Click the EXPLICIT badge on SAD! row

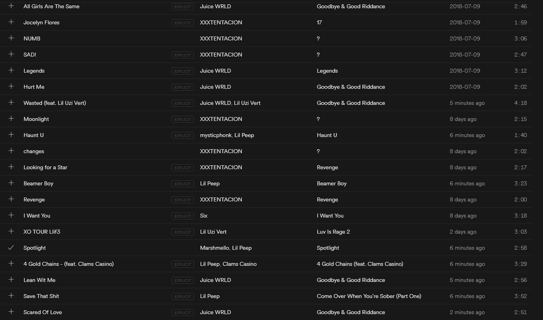pos(182,55)
